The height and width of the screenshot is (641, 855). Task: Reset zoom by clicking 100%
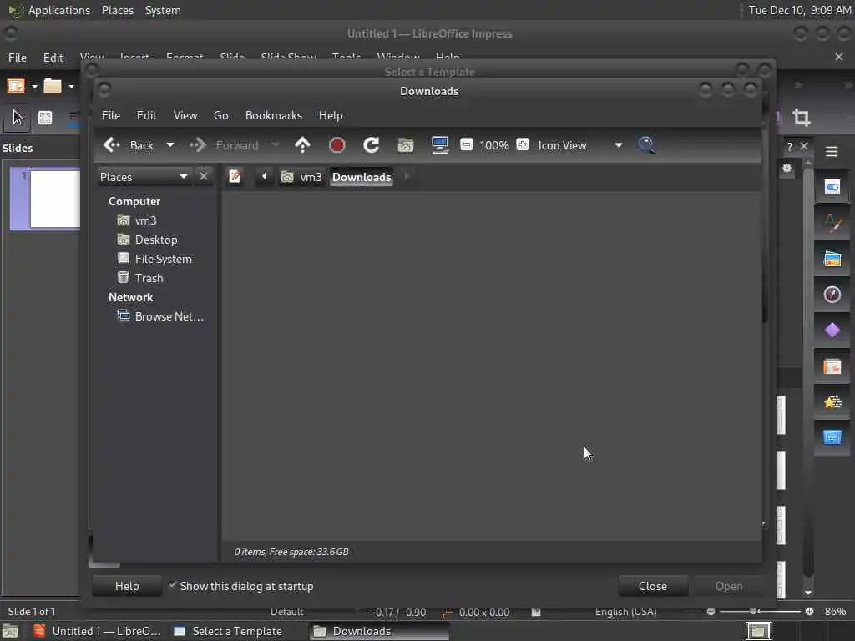click(x=494, y=145)
